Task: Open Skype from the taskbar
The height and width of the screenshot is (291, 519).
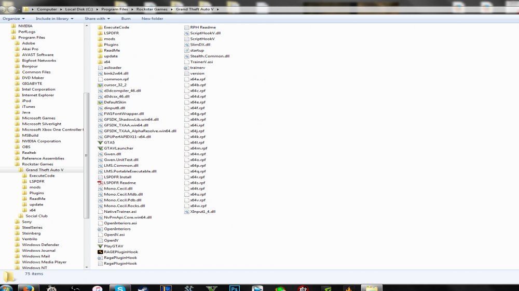Action: pos(120,288)
